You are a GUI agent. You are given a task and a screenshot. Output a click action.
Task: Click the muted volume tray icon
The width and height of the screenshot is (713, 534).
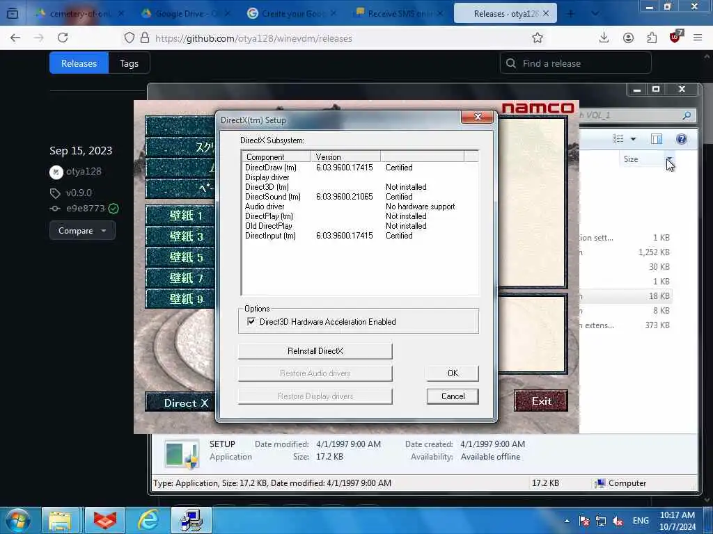618,521
